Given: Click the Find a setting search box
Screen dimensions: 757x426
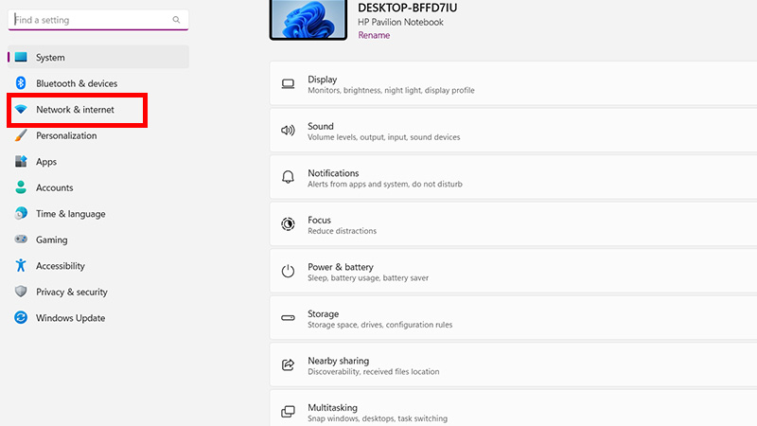Looking at the screenshot, I should click(92, 20).
